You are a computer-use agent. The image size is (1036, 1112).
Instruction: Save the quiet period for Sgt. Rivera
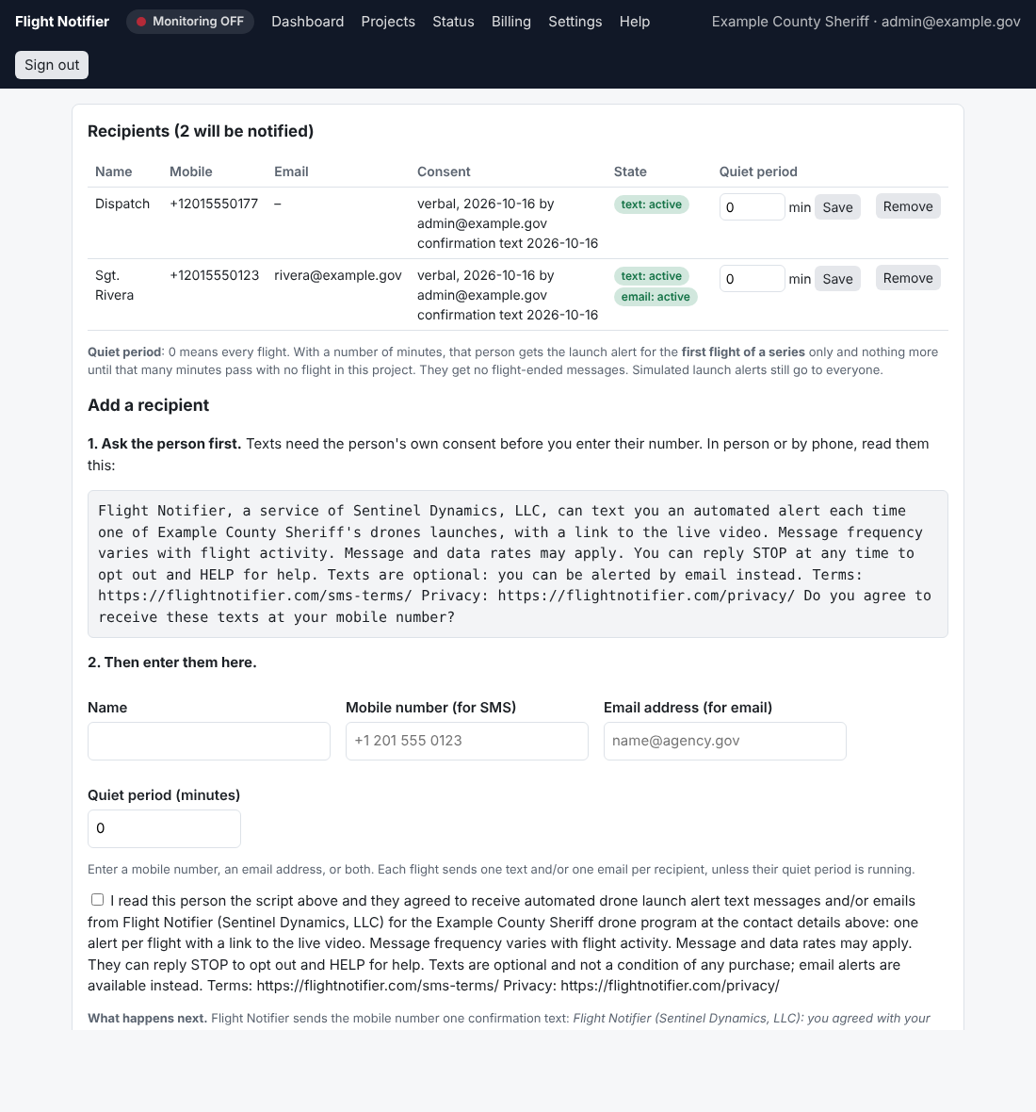(x=837, y=279)
